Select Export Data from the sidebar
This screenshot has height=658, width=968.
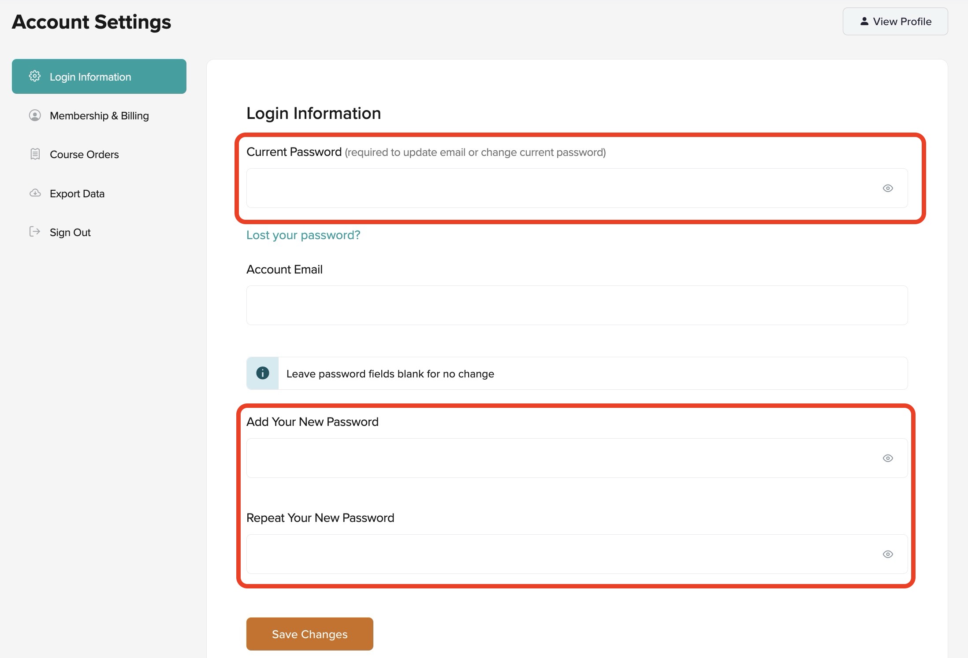point(77,194)
